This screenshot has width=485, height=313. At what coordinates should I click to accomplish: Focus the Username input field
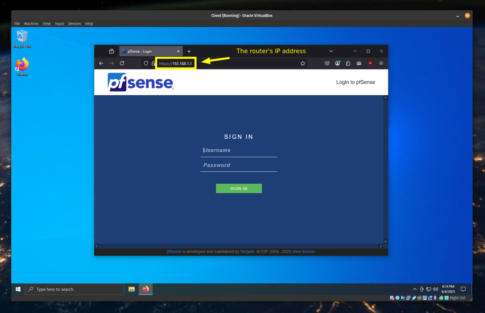tap(239, 151)
